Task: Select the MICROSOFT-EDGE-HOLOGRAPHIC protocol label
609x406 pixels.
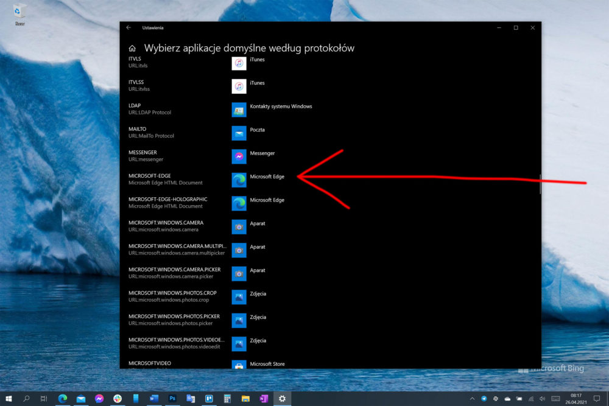Action: pyautogui.click(x=168, y=199)
